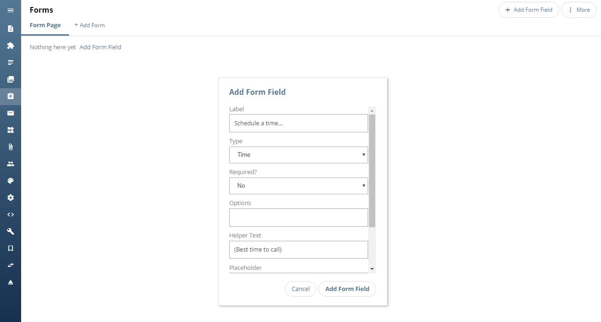The height and width of the screenshot is (322, 601).
Task: Focus the Helper Text input field
Action: 299,250
